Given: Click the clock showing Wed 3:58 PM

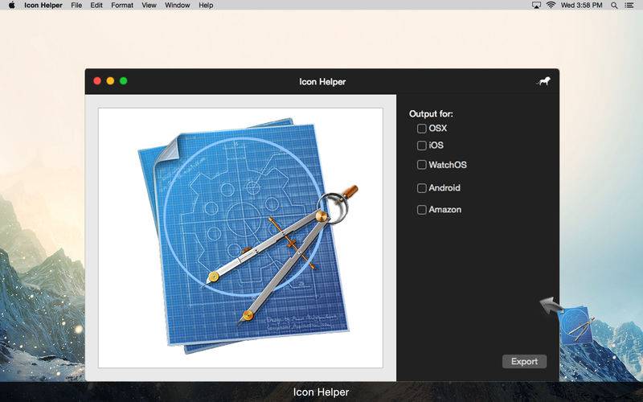Looking at the screenshot, I should pos(581,6).
